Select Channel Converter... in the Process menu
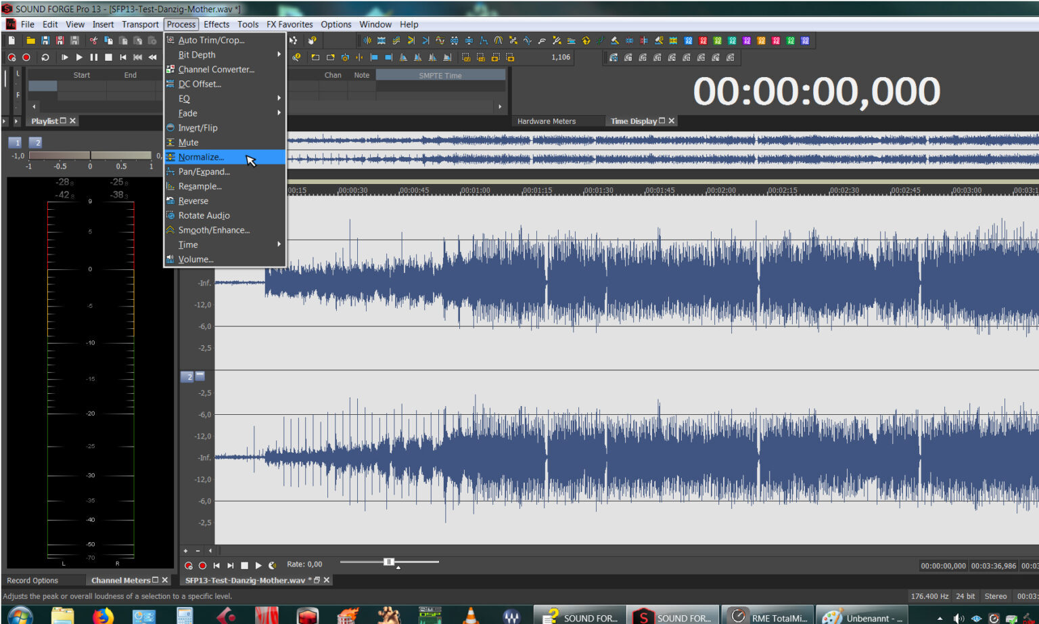The height and width of the screenshot is (624, 1039). click(x=225, y=69)
